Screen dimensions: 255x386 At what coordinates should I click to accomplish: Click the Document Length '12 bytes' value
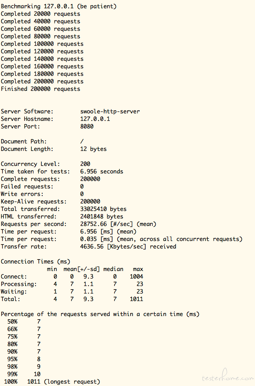pyautogui.click(x=93, y=149)
